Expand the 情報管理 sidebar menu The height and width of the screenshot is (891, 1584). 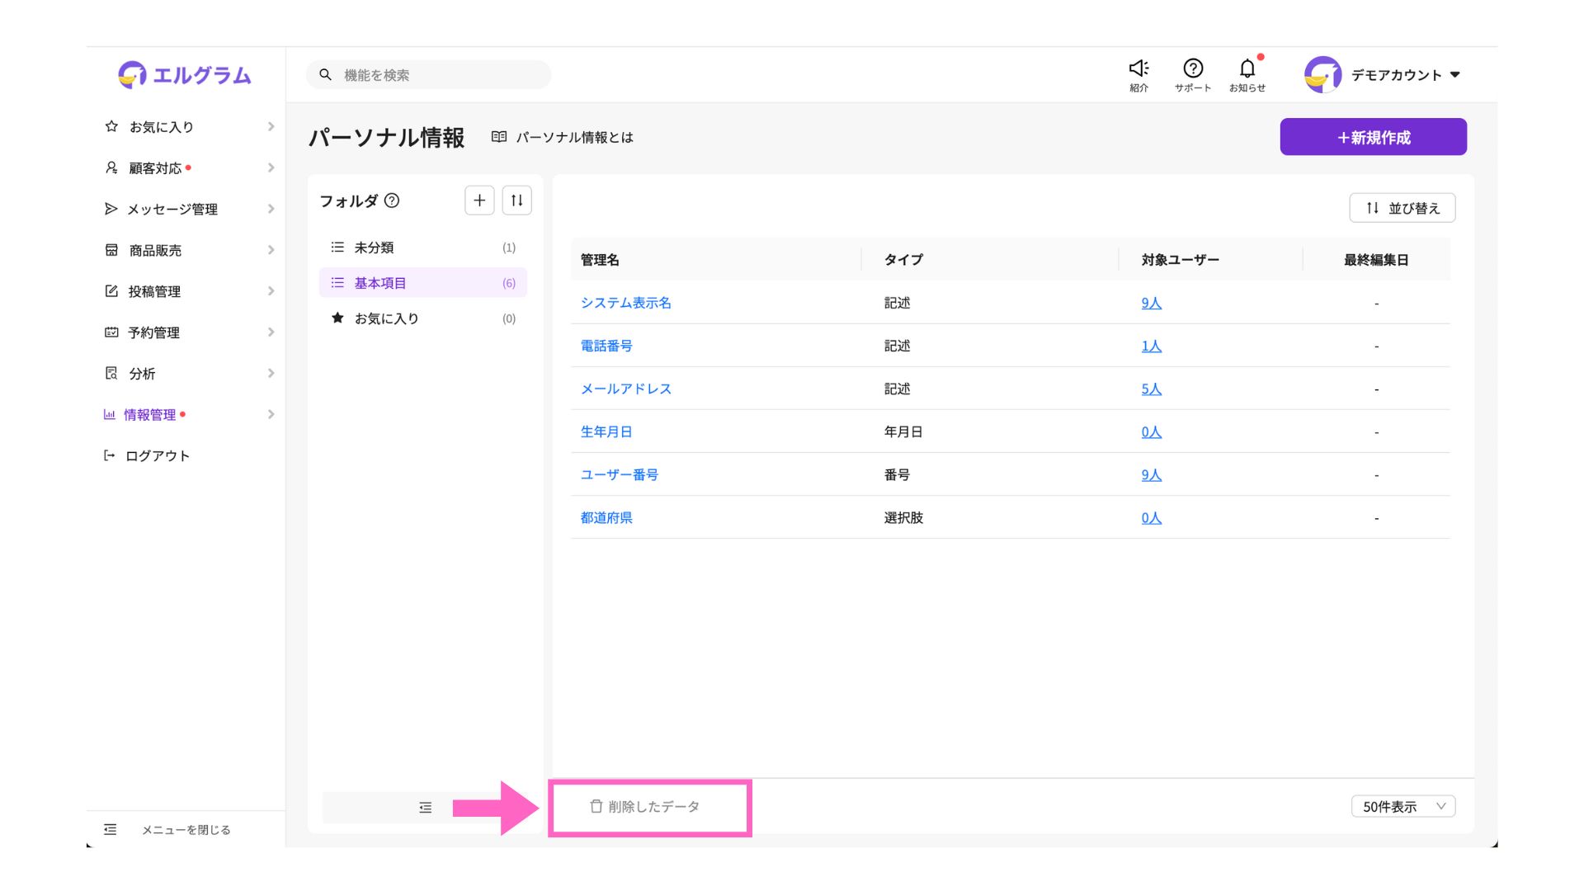click(x=150, y=415)
